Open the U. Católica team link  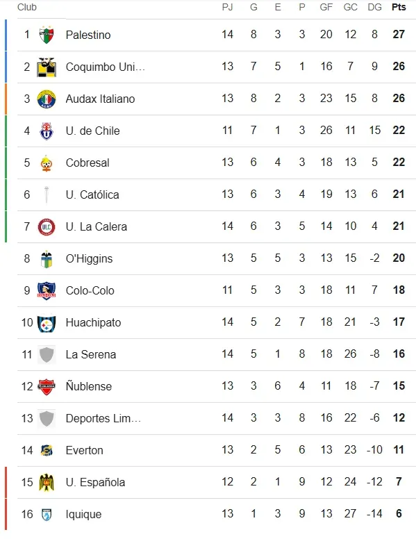coord(92,195)
